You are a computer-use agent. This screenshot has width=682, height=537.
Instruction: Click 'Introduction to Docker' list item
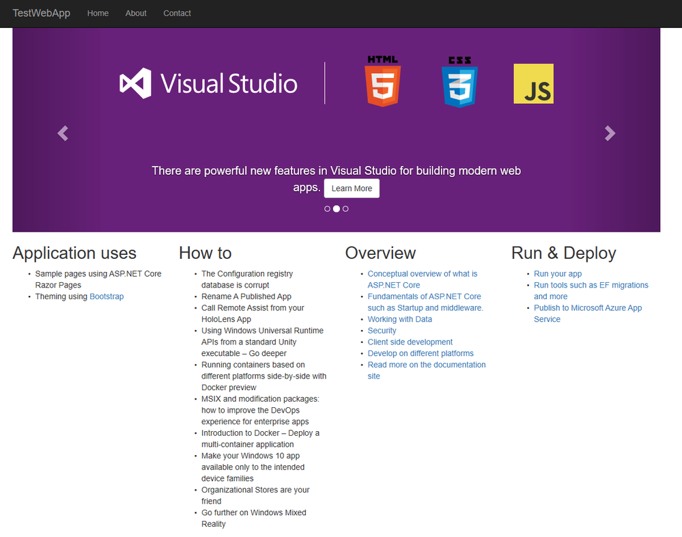[x=260, y=439]
